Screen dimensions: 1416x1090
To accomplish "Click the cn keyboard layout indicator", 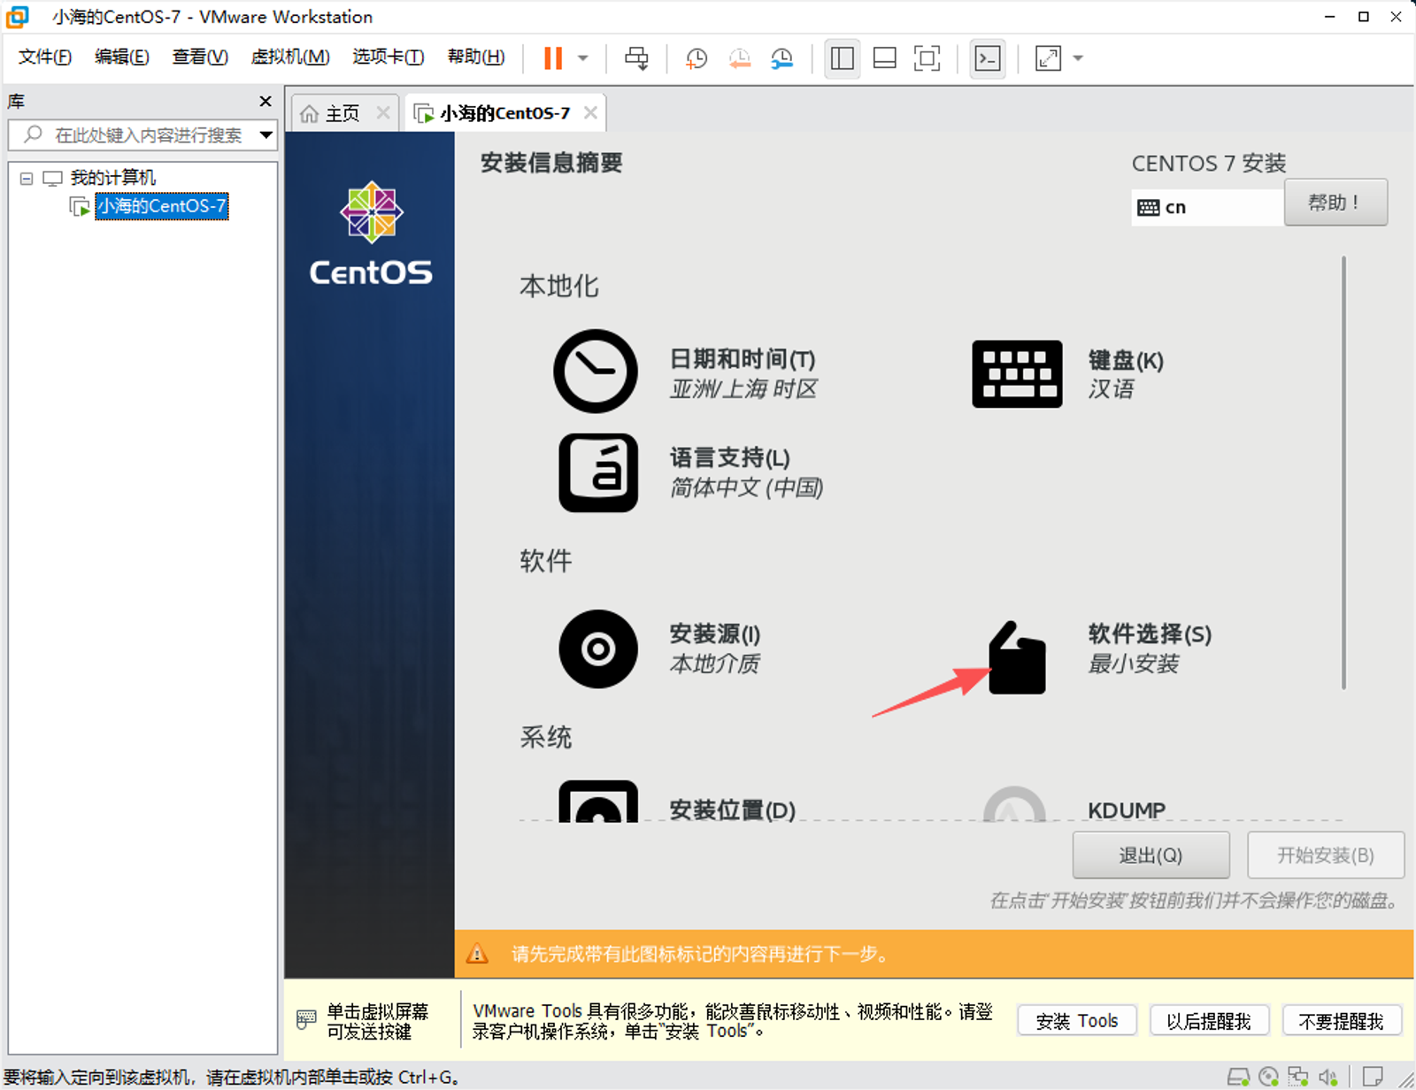I will click(1207, 207).
